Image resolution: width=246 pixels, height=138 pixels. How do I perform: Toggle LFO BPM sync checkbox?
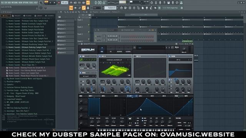pos(143,118)
